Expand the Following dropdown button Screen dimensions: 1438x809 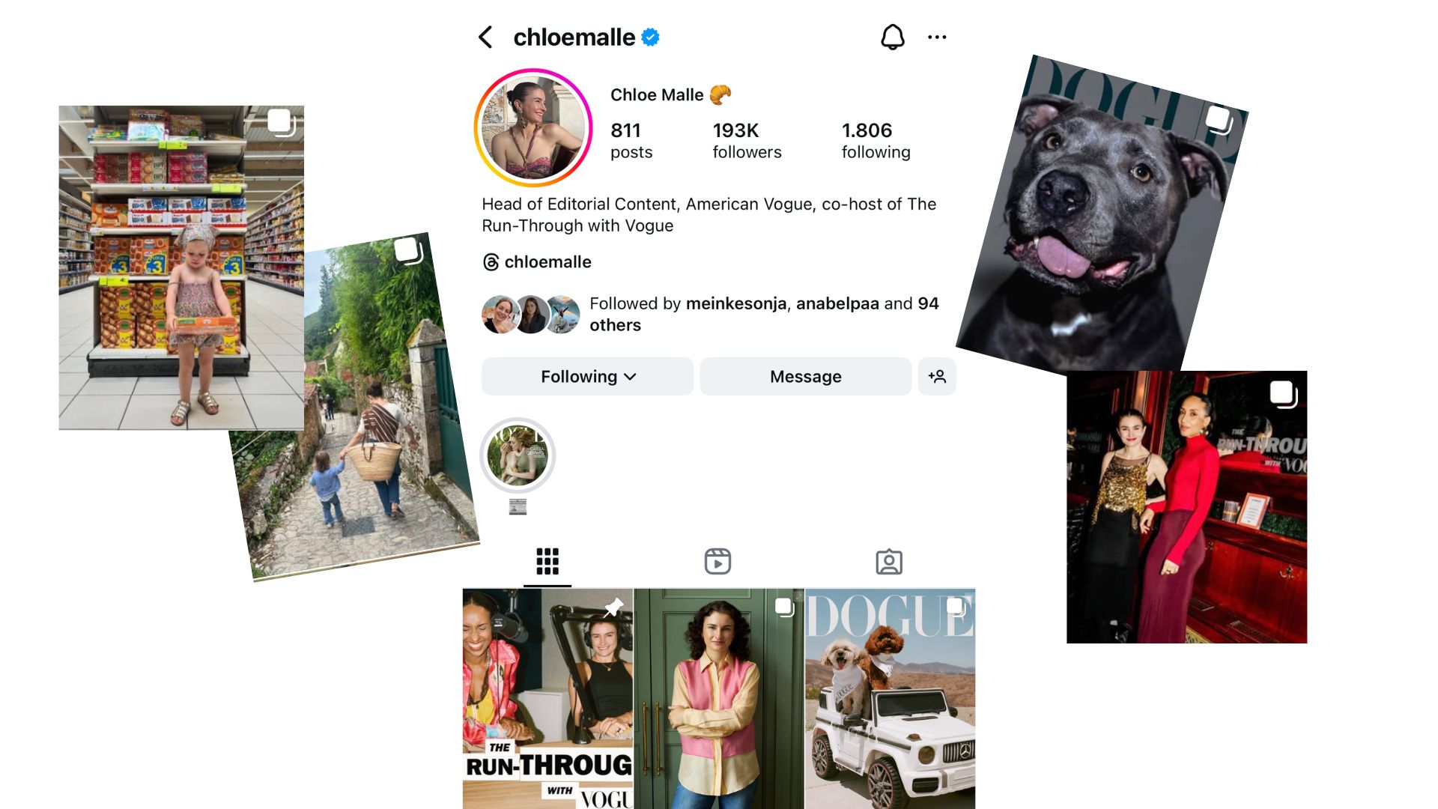(x=587, y=376)
